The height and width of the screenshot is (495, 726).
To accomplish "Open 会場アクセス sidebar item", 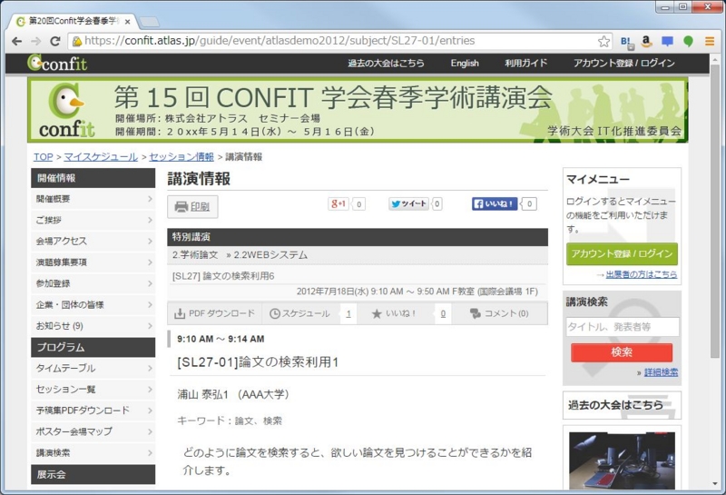I will pos(93,241).
